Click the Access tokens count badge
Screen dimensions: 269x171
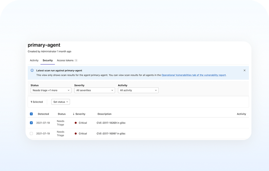pos(76,60)
